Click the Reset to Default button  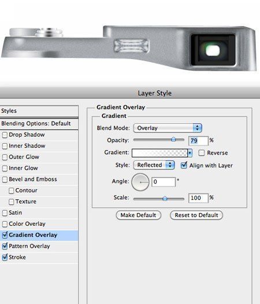(196, 215)
